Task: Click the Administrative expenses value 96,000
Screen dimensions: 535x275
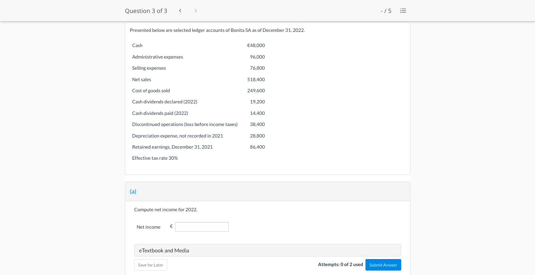Action: 257,57
